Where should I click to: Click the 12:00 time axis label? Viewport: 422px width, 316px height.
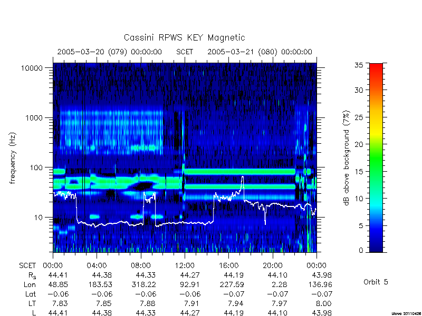pyautogui.click(x=185, y=266)
